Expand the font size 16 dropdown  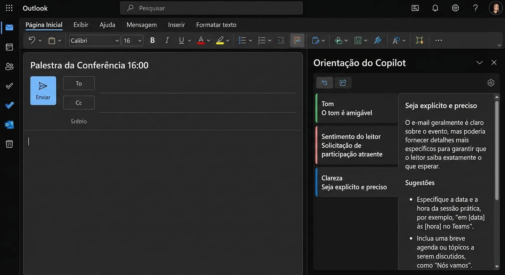(132, 40)
